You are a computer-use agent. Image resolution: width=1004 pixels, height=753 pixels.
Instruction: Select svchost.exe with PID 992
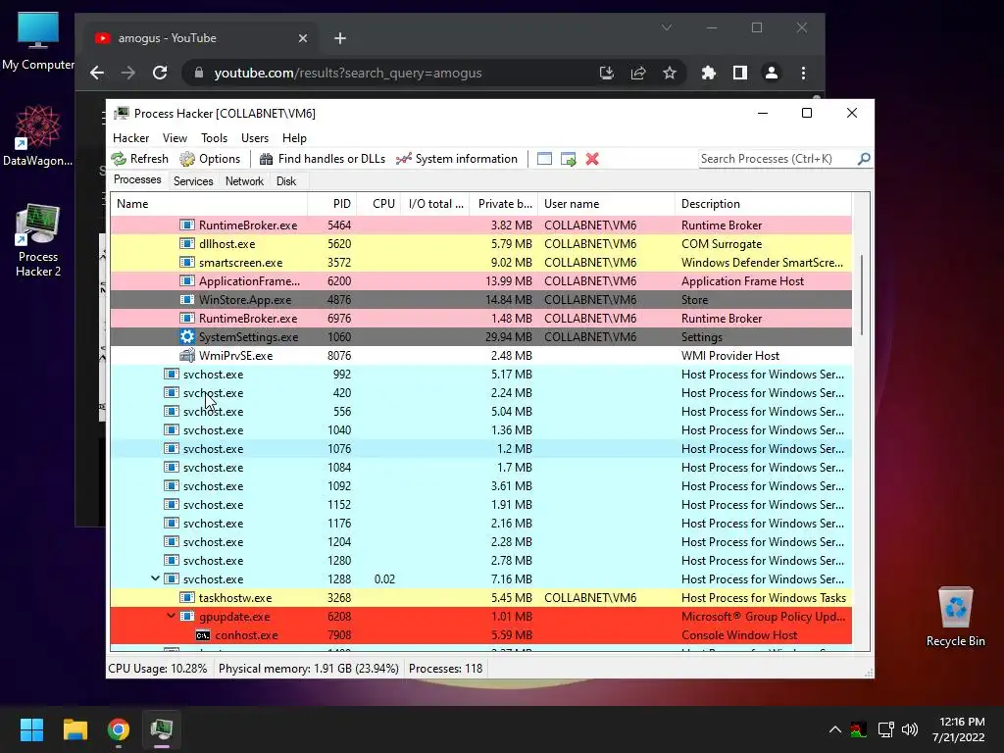(x=481, y=374)
